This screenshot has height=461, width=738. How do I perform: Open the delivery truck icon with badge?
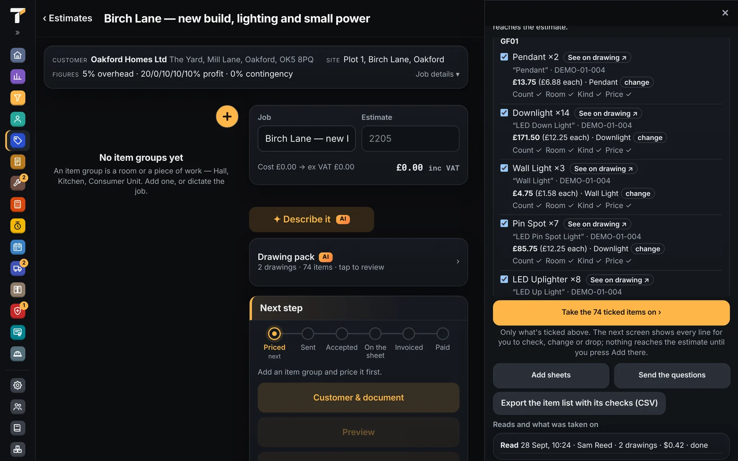18,268
